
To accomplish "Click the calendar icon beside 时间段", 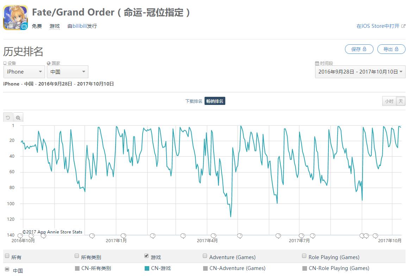I will point(317,63).
